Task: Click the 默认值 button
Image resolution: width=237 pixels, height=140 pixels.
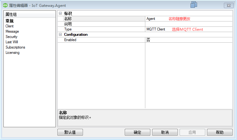Action: click(x=70, y=132)
